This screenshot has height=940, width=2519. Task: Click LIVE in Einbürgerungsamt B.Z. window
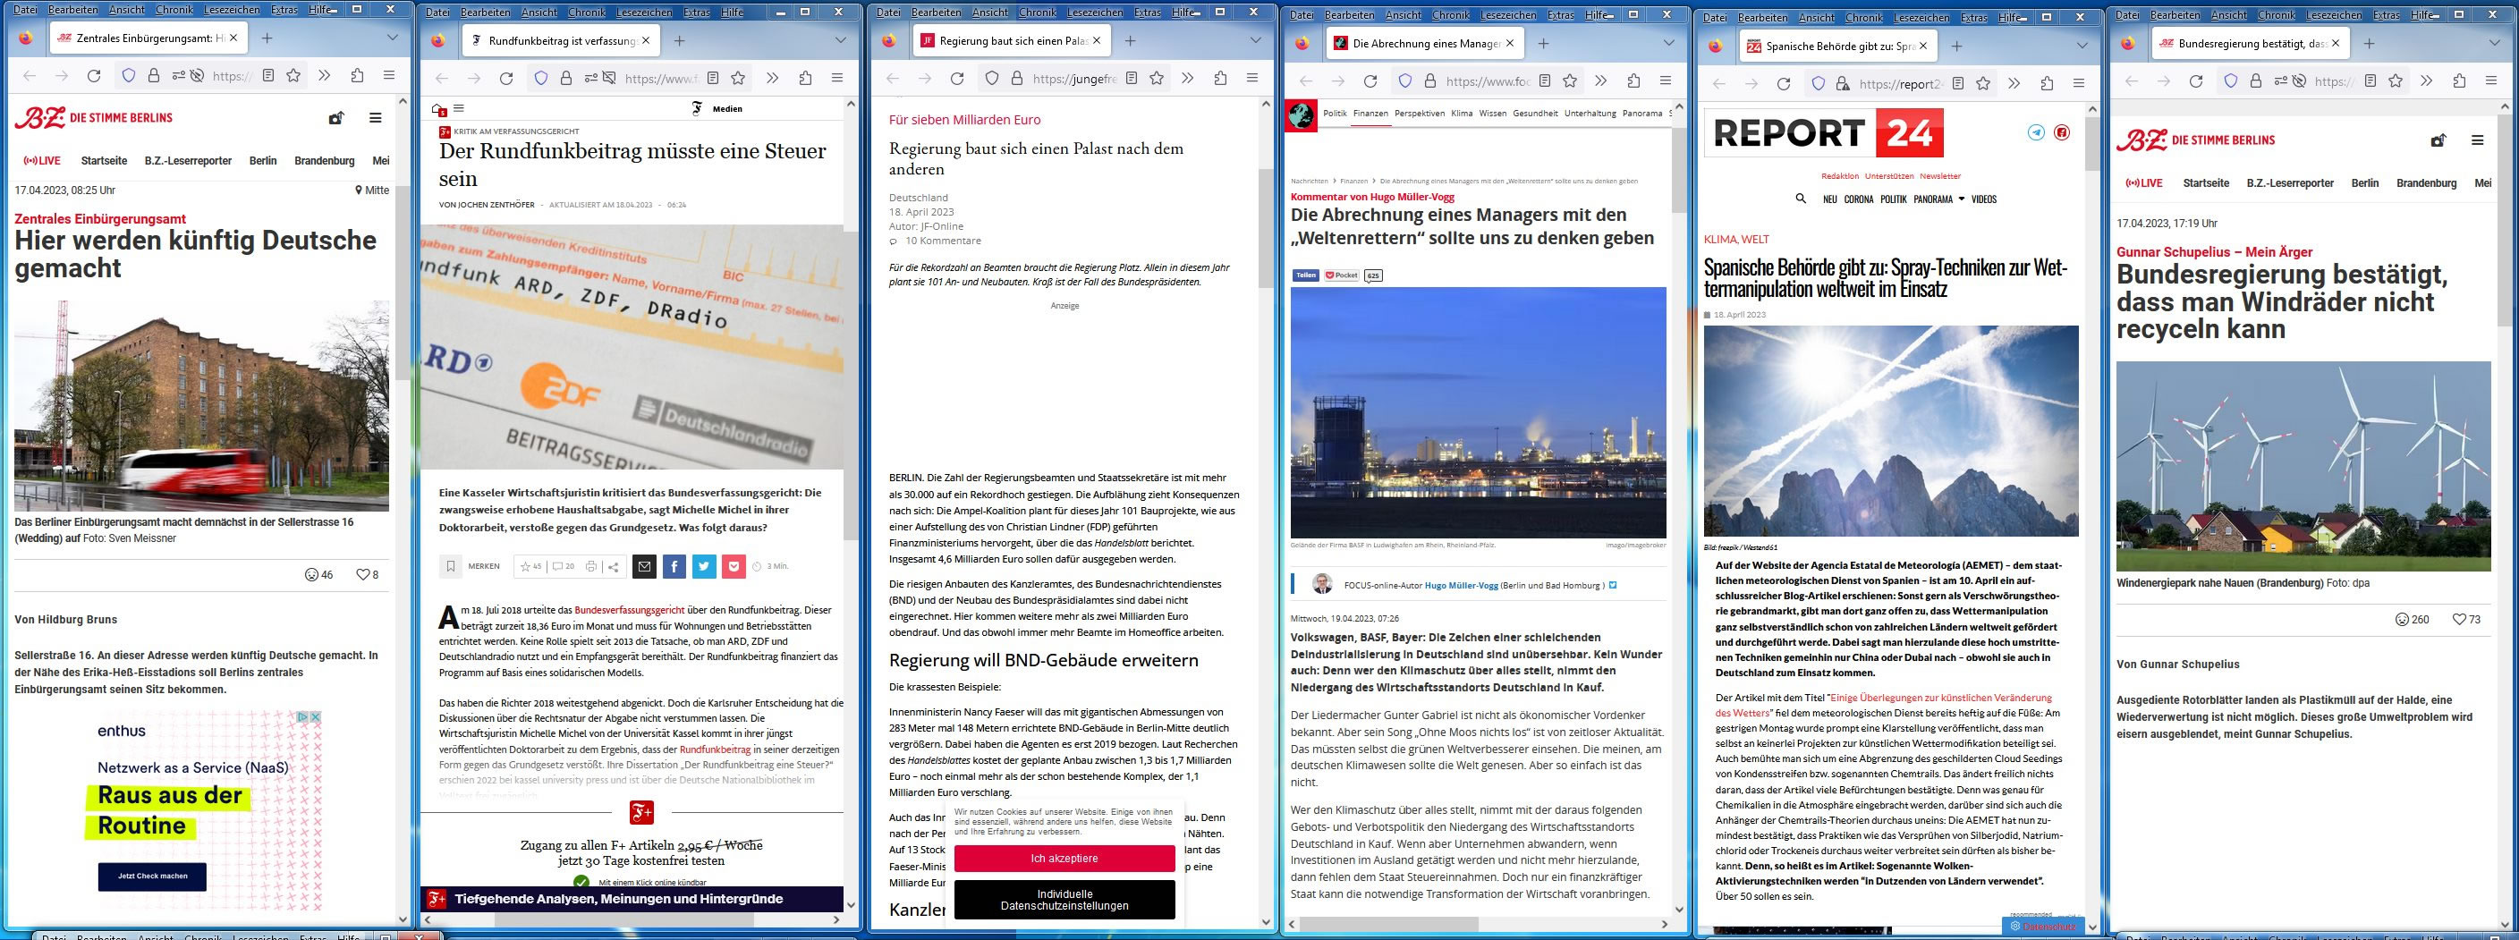coord(42,160)
